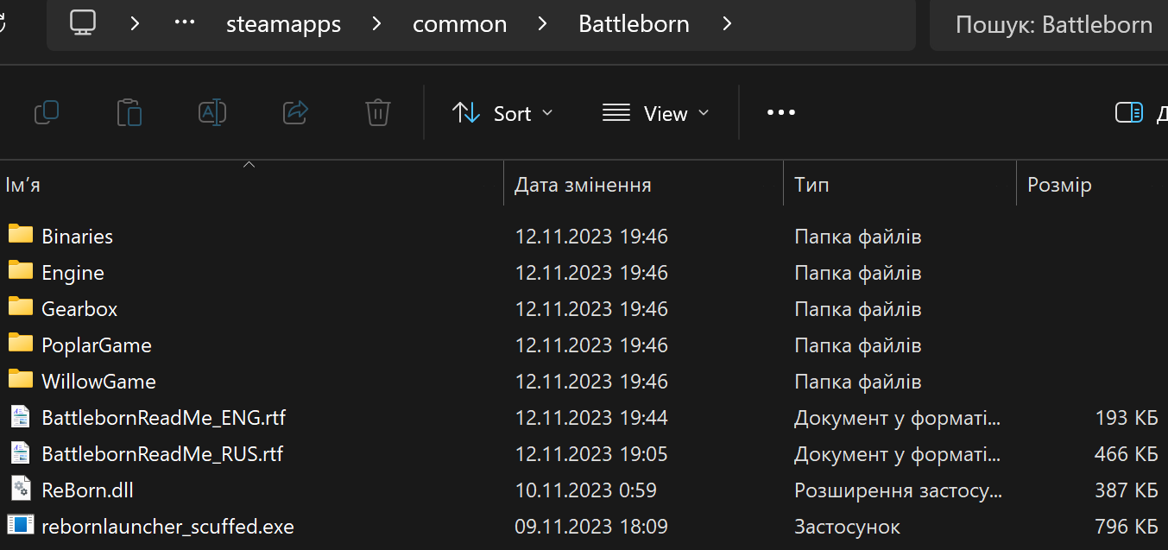Expand the breadcrumb chevron after Battleborn
The width and height of the screenshot is (1168, 550).
(x=727, y=24)
